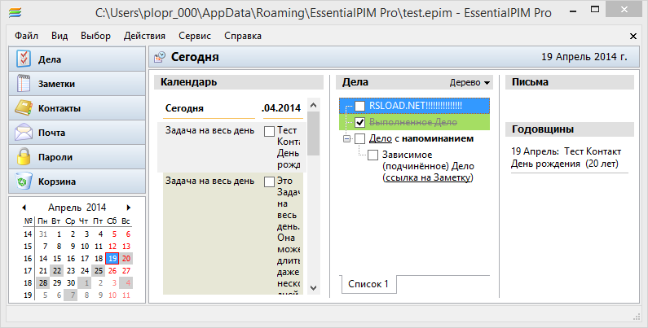Tick the Зависимое (подчинённое) Дело checkbox
Screen dimensions: 648x328
(x=373, y=155)
